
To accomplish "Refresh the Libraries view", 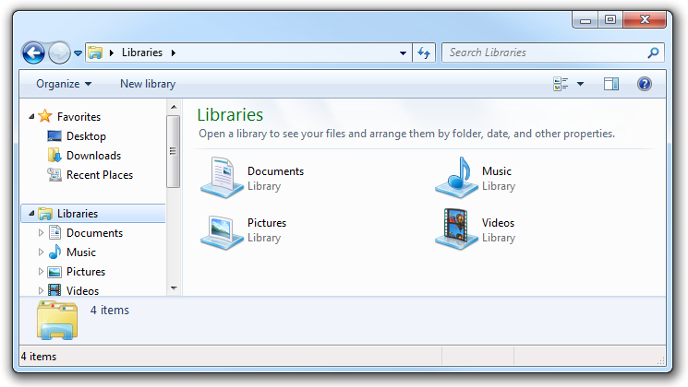I will [x=424, y=53].
